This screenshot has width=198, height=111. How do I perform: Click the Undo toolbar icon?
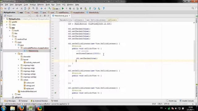pos(13,8)
